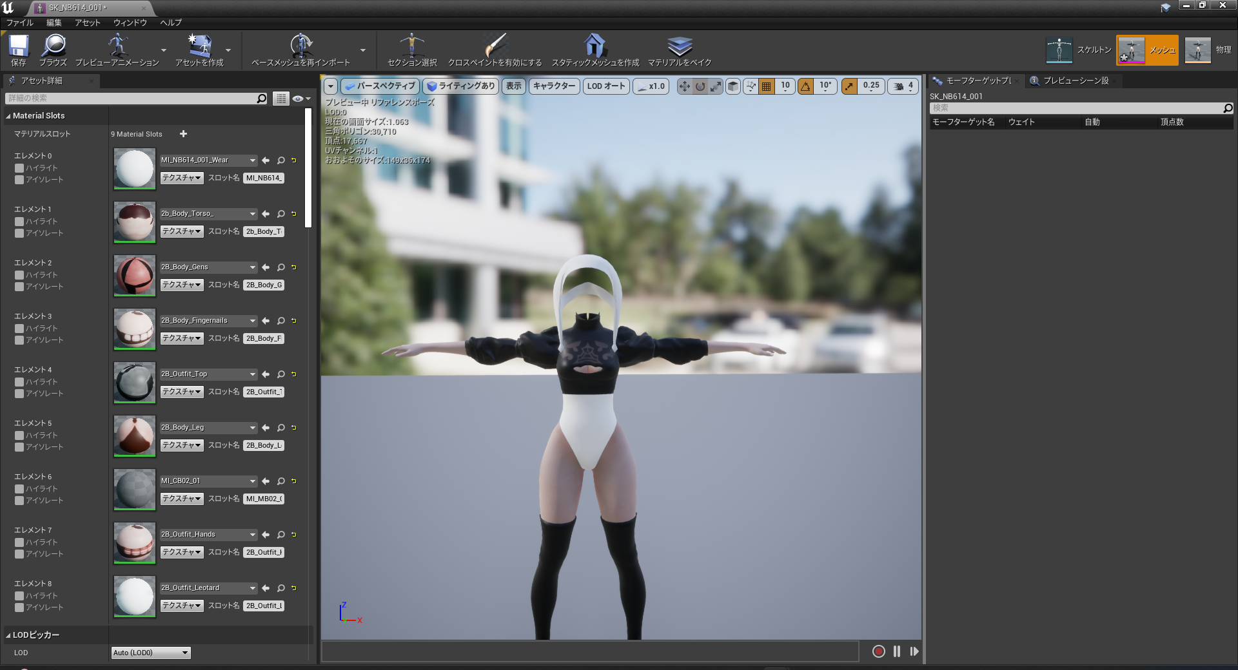
Task: Click the メッシュ editor mode button
Action: click(x=1148, y=50)
